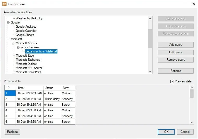The width and height of the screenshot is (198, 139).
Task: Click the Time column header
Action: point(30,88)
